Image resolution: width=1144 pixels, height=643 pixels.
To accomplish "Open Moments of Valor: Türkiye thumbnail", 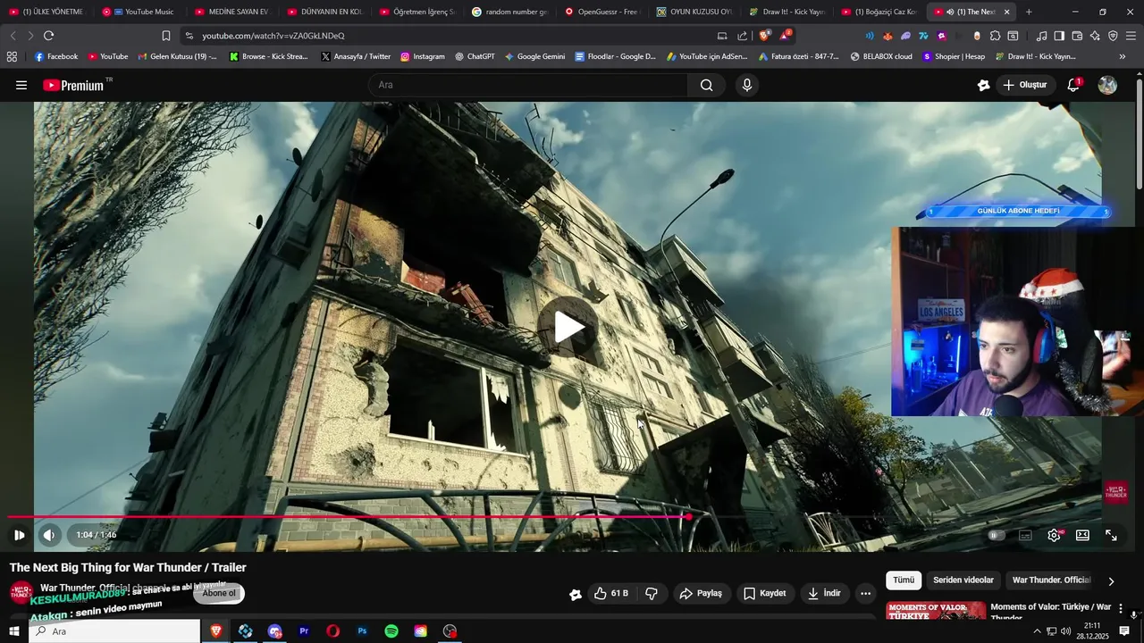I will point(936,612).
